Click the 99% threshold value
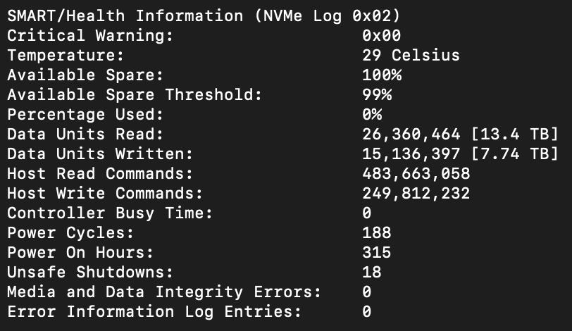 pos(377,95)
